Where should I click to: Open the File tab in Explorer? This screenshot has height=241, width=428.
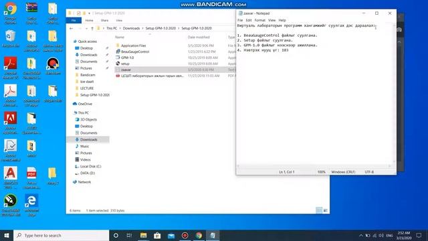click(x=74, y=20)
